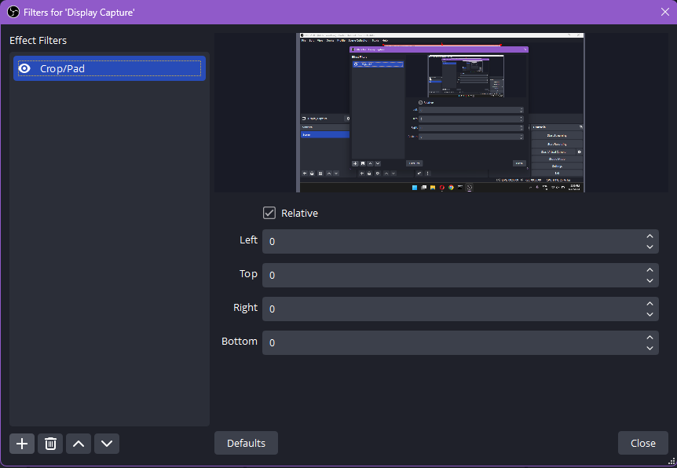Viewport: 677px width, 468px height.
Task: Decrement the Right crop value
Action: 650,314
